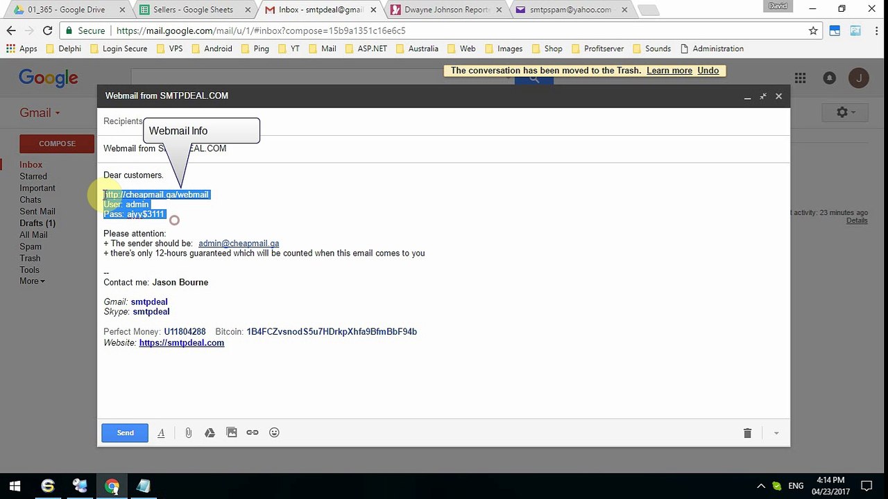Bookmark this page with the star icon
This screenshot has height=499, width=888.
coord(813,30)
